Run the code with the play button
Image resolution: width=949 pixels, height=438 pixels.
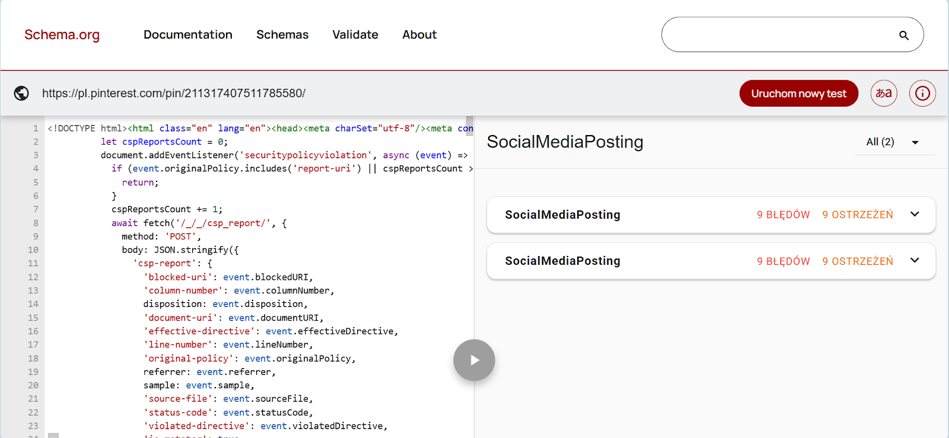474,360
